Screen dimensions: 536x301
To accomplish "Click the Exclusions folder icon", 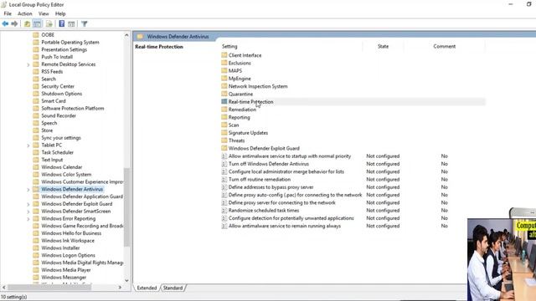I will click(224, 63).
